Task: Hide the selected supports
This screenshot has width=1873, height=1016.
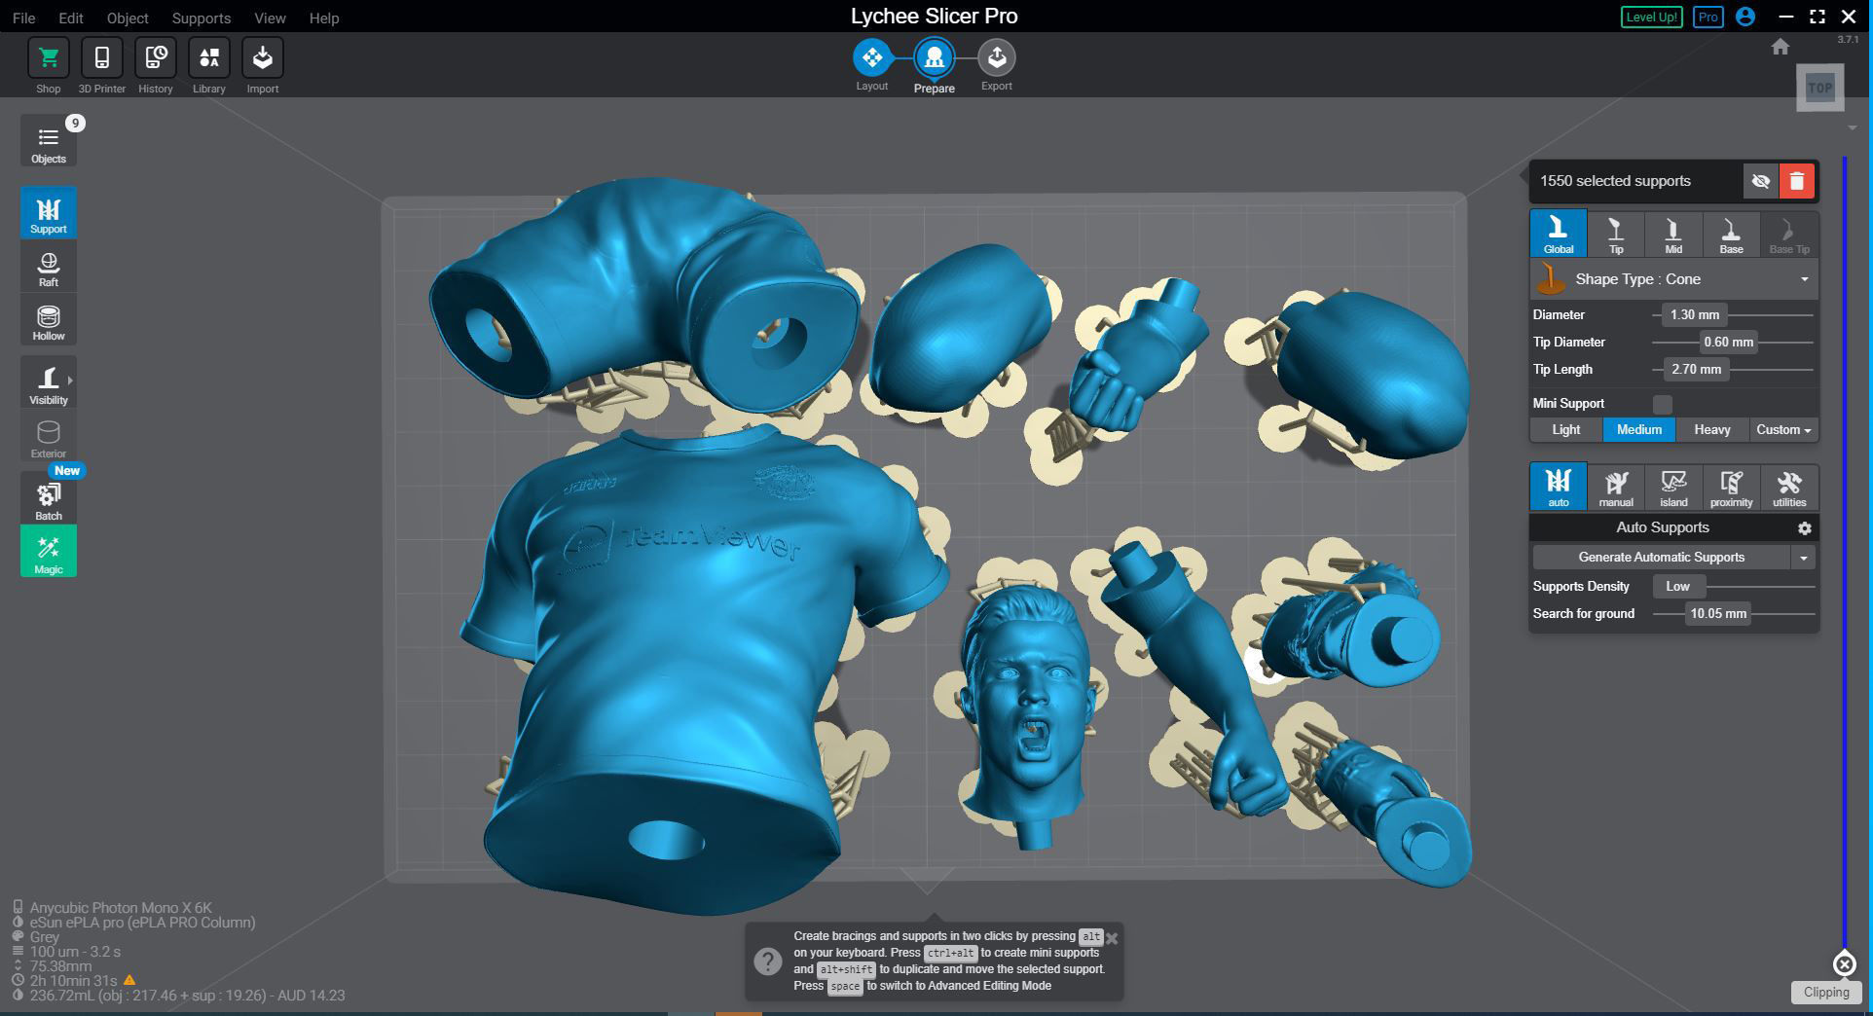Action: point(1760,181)
